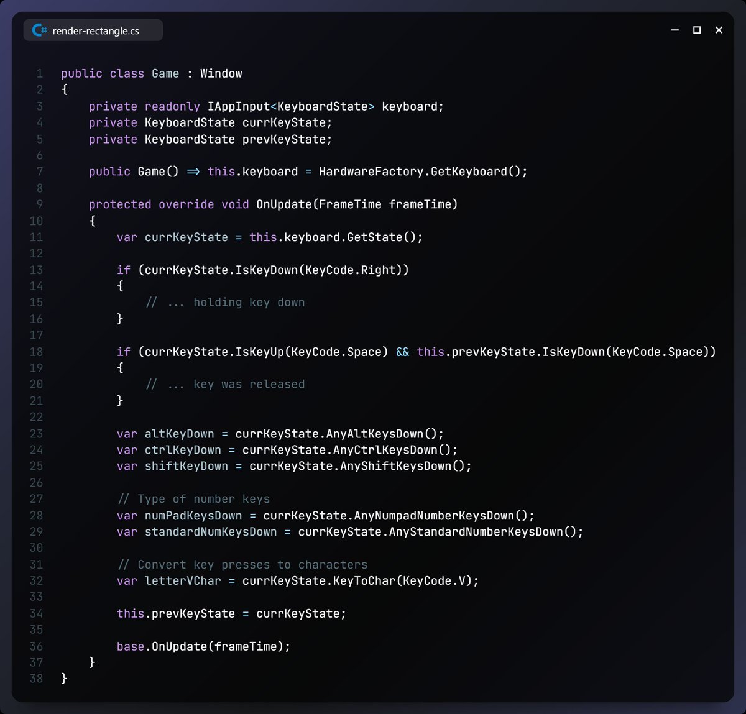Click '// Convert key presses to characters' comment
746x714 pixels.
tap(242, 564)
